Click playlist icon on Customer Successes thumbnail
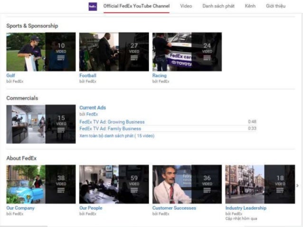Viewport: 303px width, 227px height. pyautogui.click(x=207, y=191)
